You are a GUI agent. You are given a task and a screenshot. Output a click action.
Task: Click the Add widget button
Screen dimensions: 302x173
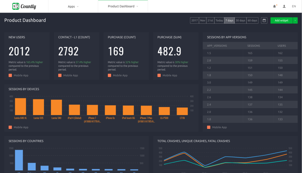point(281,20)
